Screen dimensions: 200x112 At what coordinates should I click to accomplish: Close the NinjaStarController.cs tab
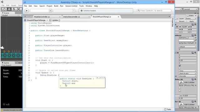pos(60,17)
